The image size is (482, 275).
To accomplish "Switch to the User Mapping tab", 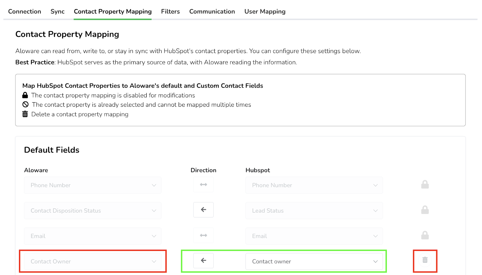I will (x=265, y=11).
